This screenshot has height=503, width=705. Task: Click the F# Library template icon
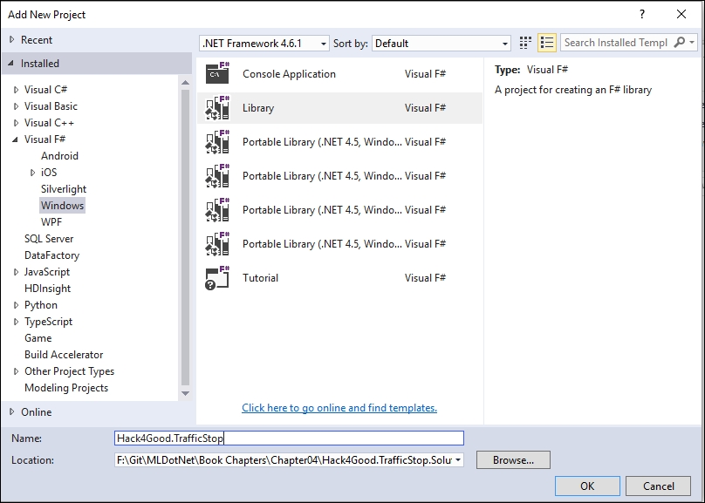pyautogui.click(x=217, y=108)
